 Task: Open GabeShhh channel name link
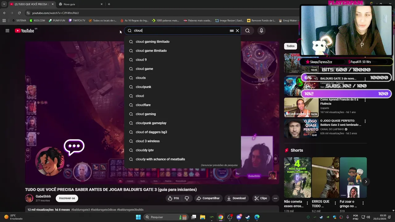coord(43,196)
